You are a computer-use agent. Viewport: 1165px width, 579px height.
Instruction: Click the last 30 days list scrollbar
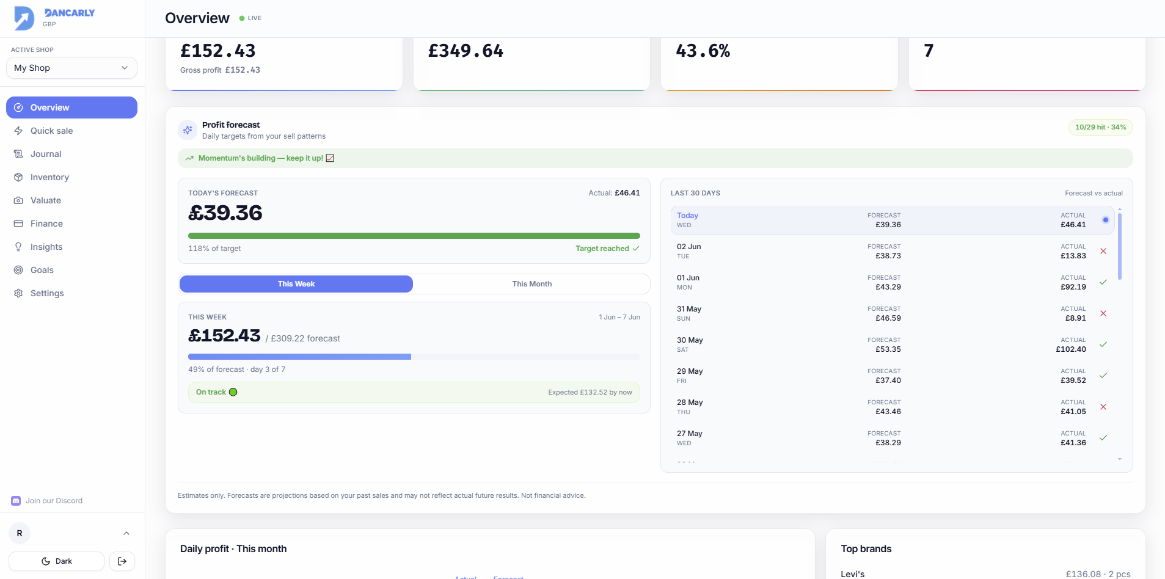point(1120,246)
